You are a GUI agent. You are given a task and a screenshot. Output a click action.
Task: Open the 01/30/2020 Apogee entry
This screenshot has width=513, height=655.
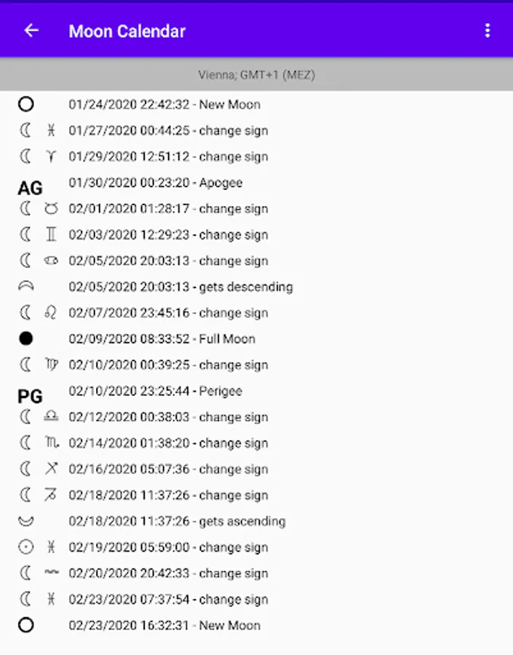click(156, 183)
